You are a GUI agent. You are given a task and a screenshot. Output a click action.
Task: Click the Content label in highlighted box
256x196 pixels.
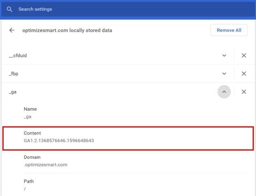[x=32, y=133]
